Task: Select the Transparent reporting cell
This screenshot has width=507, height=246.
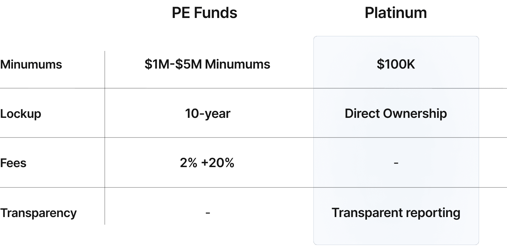Action: pos(396,213)
